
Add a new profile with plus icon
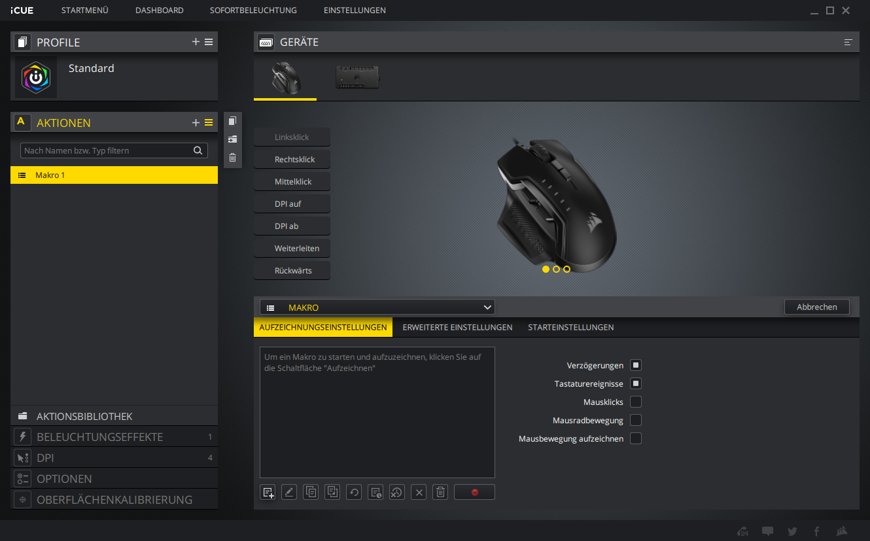(196, 42)
